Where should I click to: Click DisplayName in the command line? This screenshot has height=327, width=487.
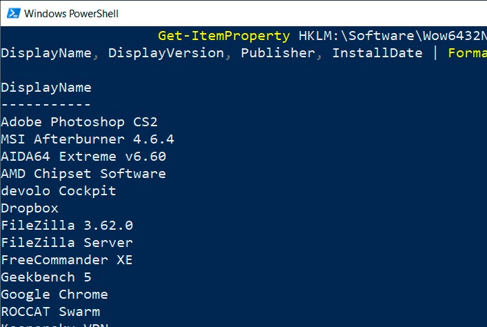click(46, 53)
